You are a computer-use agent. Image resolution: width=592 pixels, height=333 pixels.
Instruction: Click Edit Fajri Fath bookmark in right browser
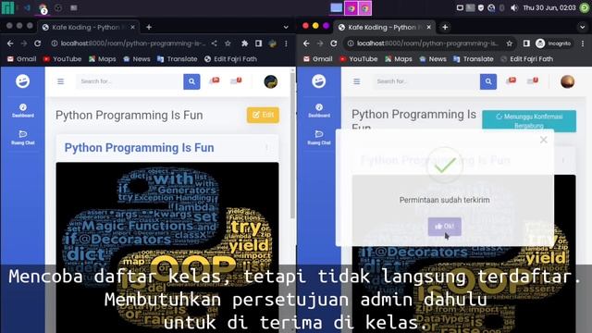pyautogui.click(x=527, y=59)
